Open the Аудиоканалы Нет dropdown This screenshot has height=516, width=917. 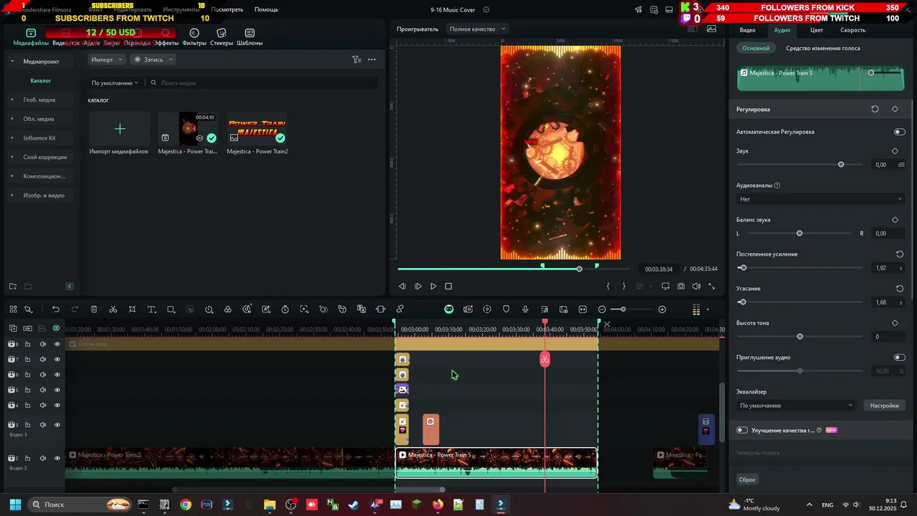821,199
